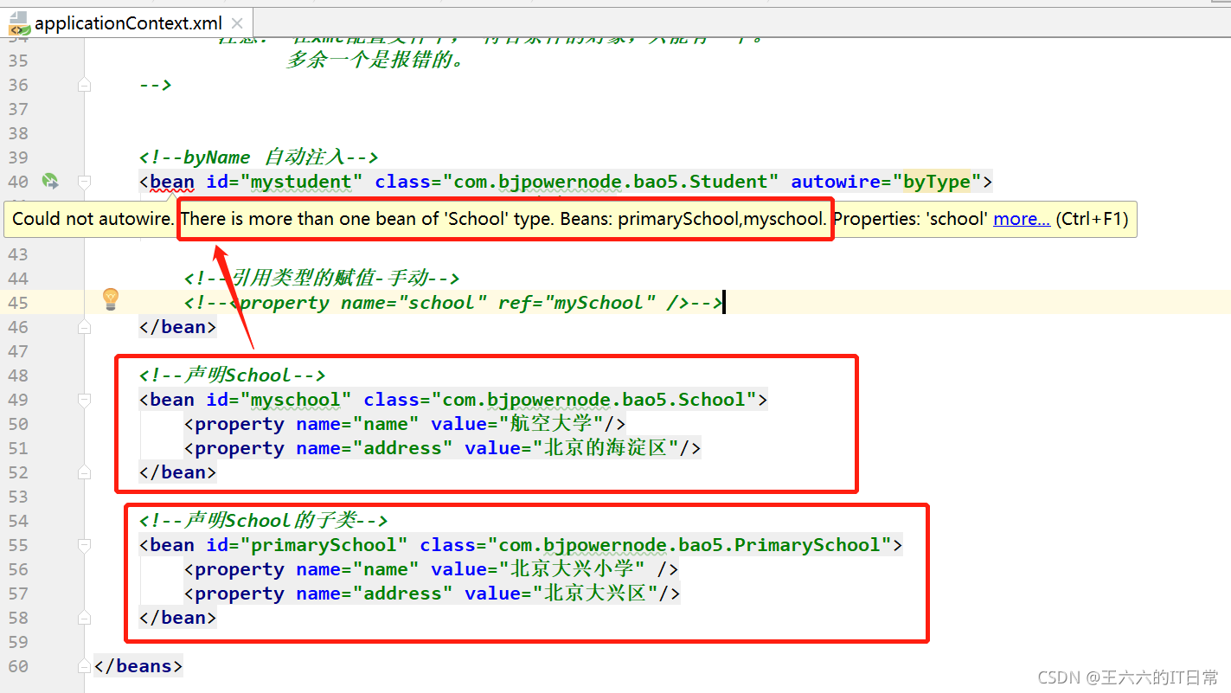The height and width of the screenshot is (693, 1231).
Task: Click "Properties: 'school'" in the tooltip
Action: (x=910, y=219)
